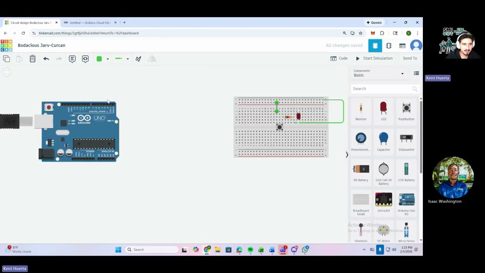This screenshot has height=273, width=485.
Task: Select the Arduino Uno R3 component
Action: (x=406, y=204)
